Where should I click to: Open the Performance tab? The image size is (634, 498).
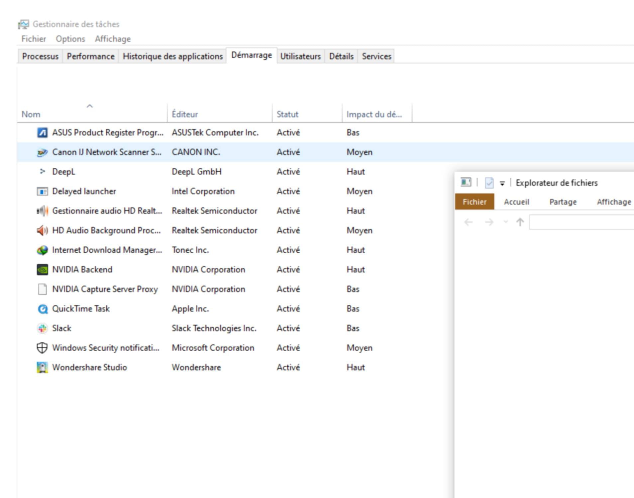coord(90,56)
